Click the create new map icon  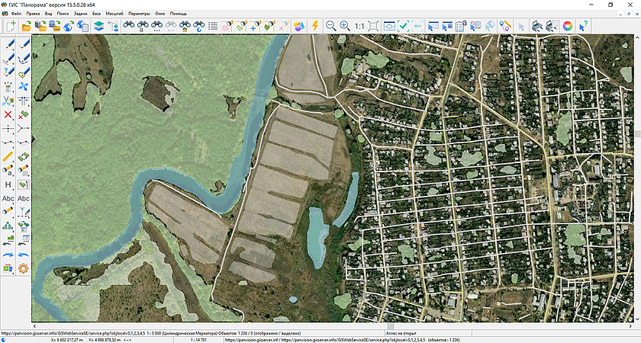[11, 26]
